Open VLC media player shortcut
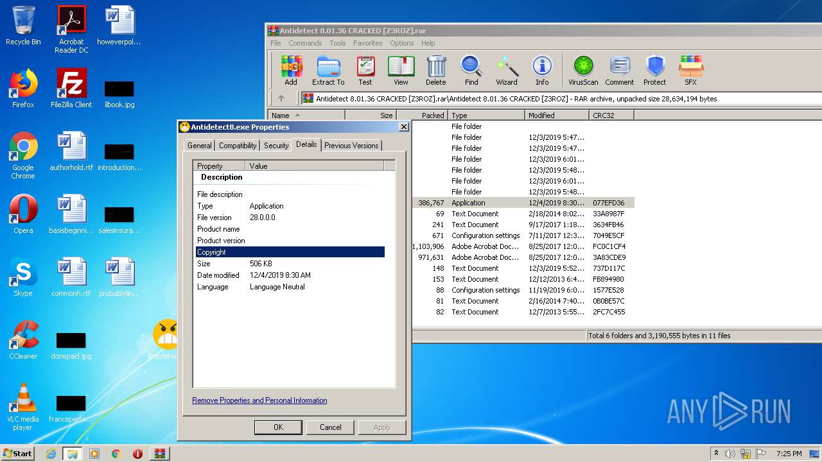This screenshot has width=822, height=462. pos(23,407)
